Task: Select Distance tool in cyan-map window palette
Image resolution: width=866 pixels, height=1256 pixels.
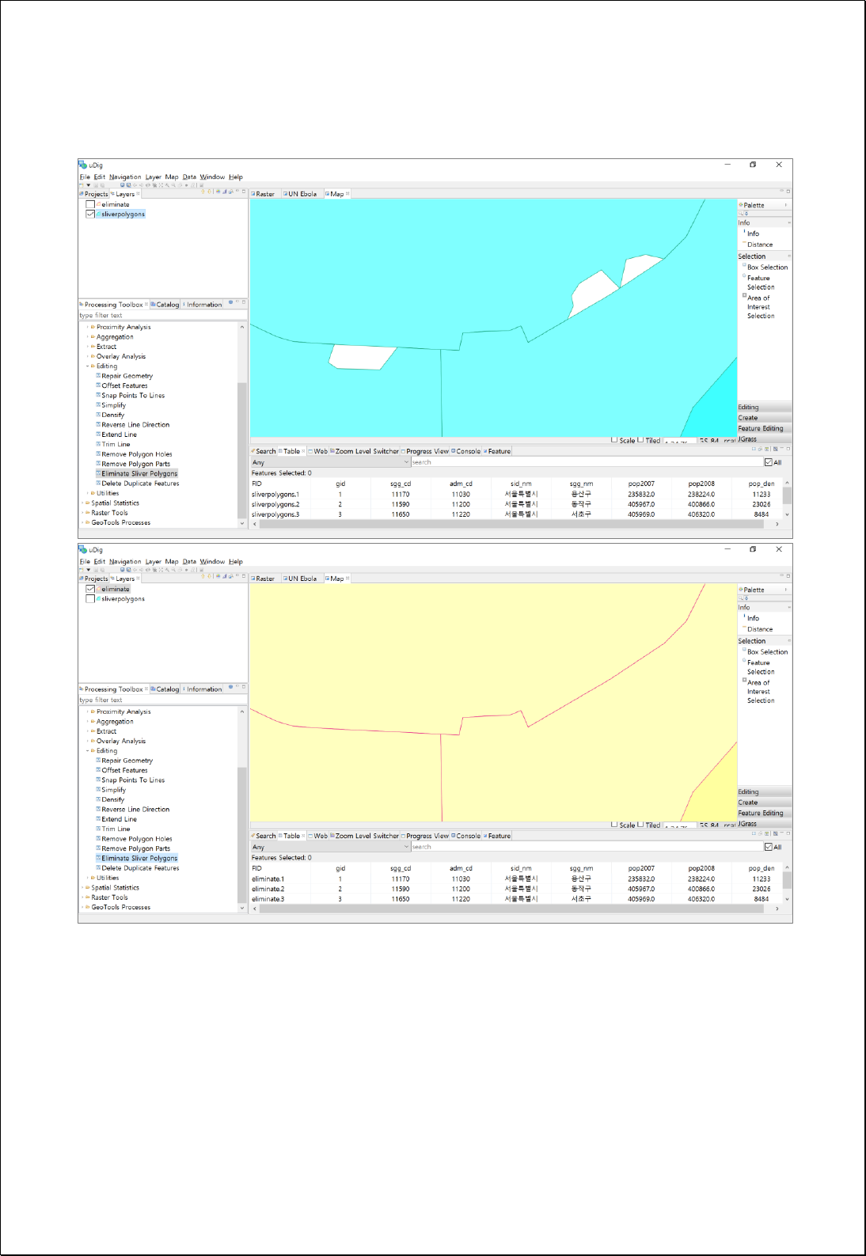Action: click(759, 245)
